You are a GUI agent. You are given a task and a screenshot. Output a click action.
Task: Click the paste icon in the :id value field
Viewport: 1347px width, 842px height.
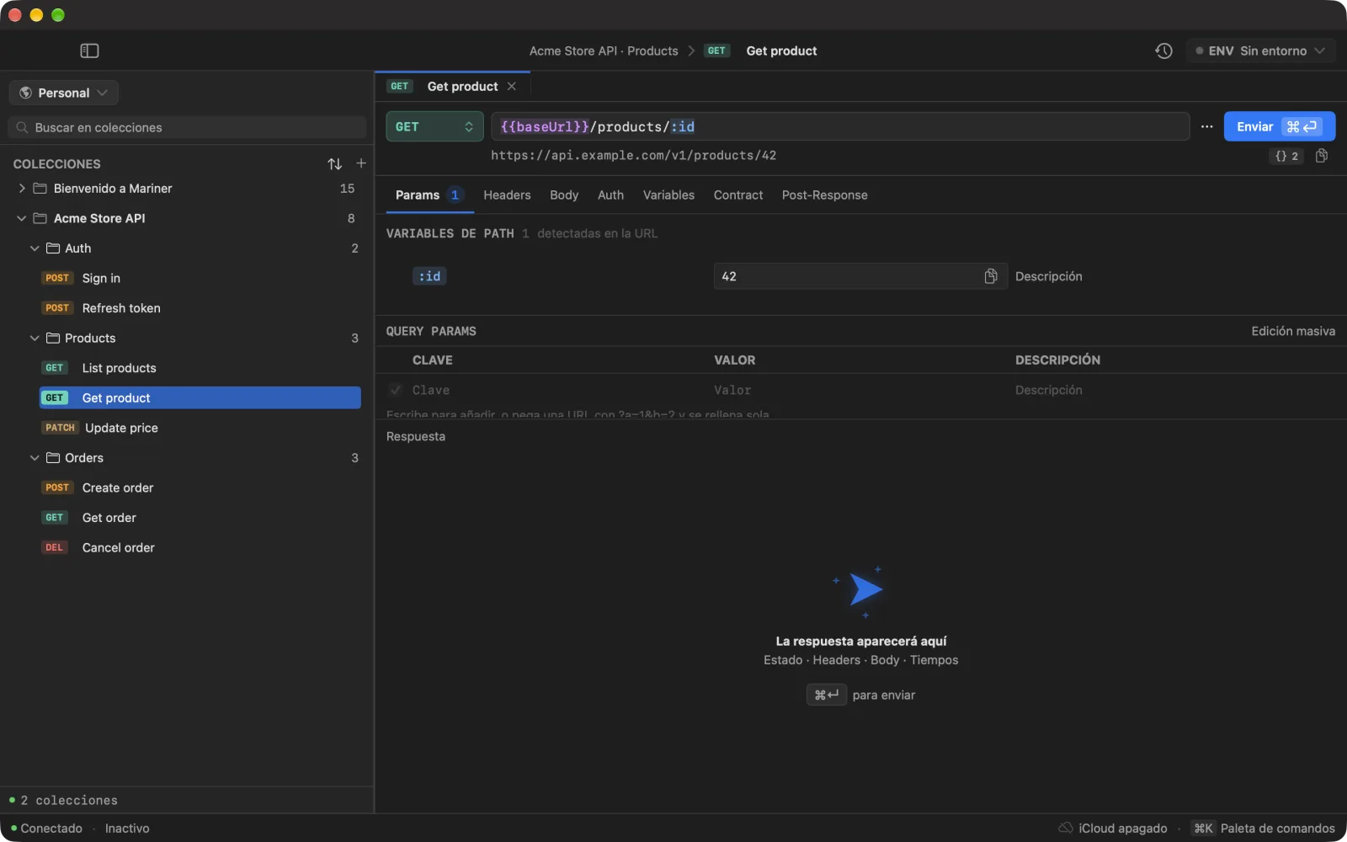point(991,276)
